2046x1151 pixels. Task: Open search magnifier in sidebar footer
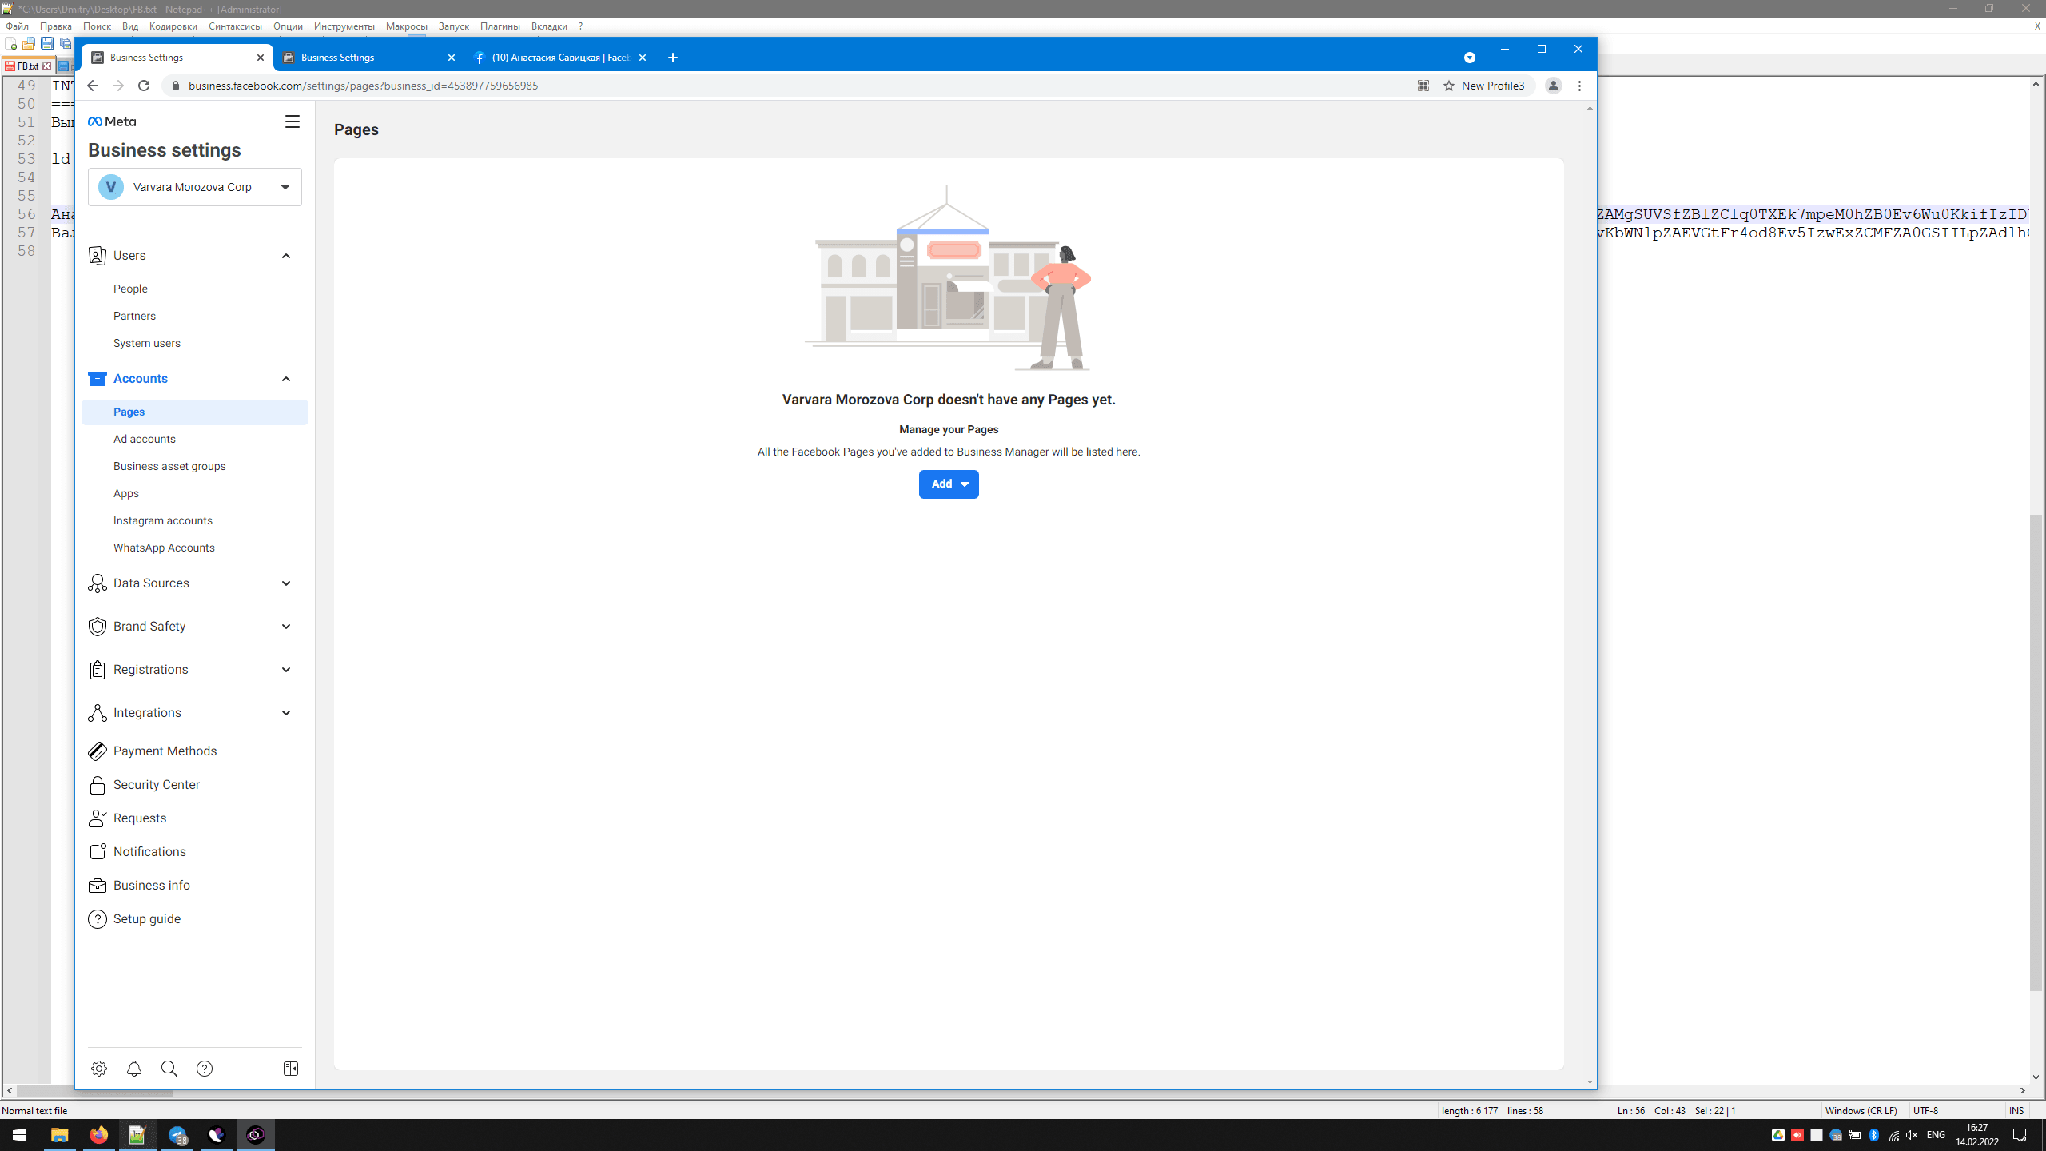(169, 1069)
